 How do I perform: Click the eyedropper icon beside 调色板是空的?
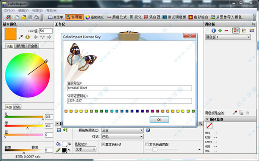point(235,113)
